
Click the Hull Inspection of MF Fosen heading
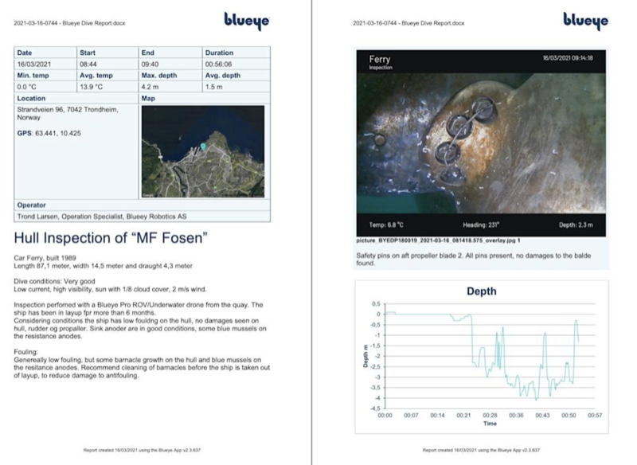[x=111, y=236]
